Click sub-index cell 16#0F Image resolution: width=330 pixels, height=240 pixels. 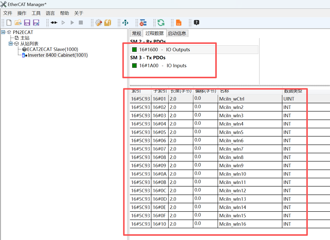(159, 215)
